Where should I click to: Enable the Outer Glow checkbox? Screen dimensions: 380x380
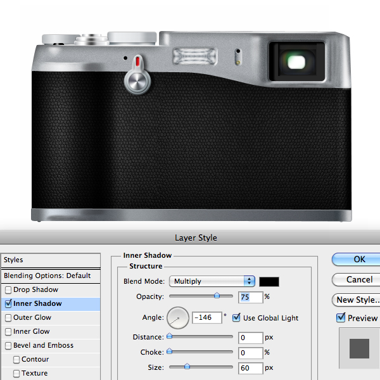(8, 318)
